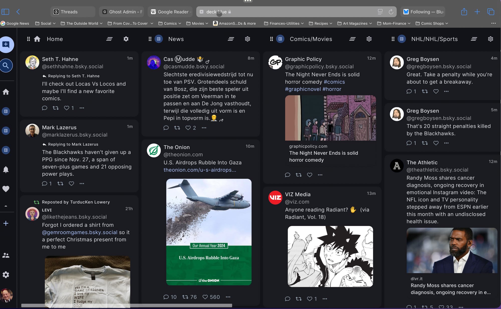This screenshot has width=501, height=309.
Task: Open the News column settings gear
Action: [x=247, y=39]
